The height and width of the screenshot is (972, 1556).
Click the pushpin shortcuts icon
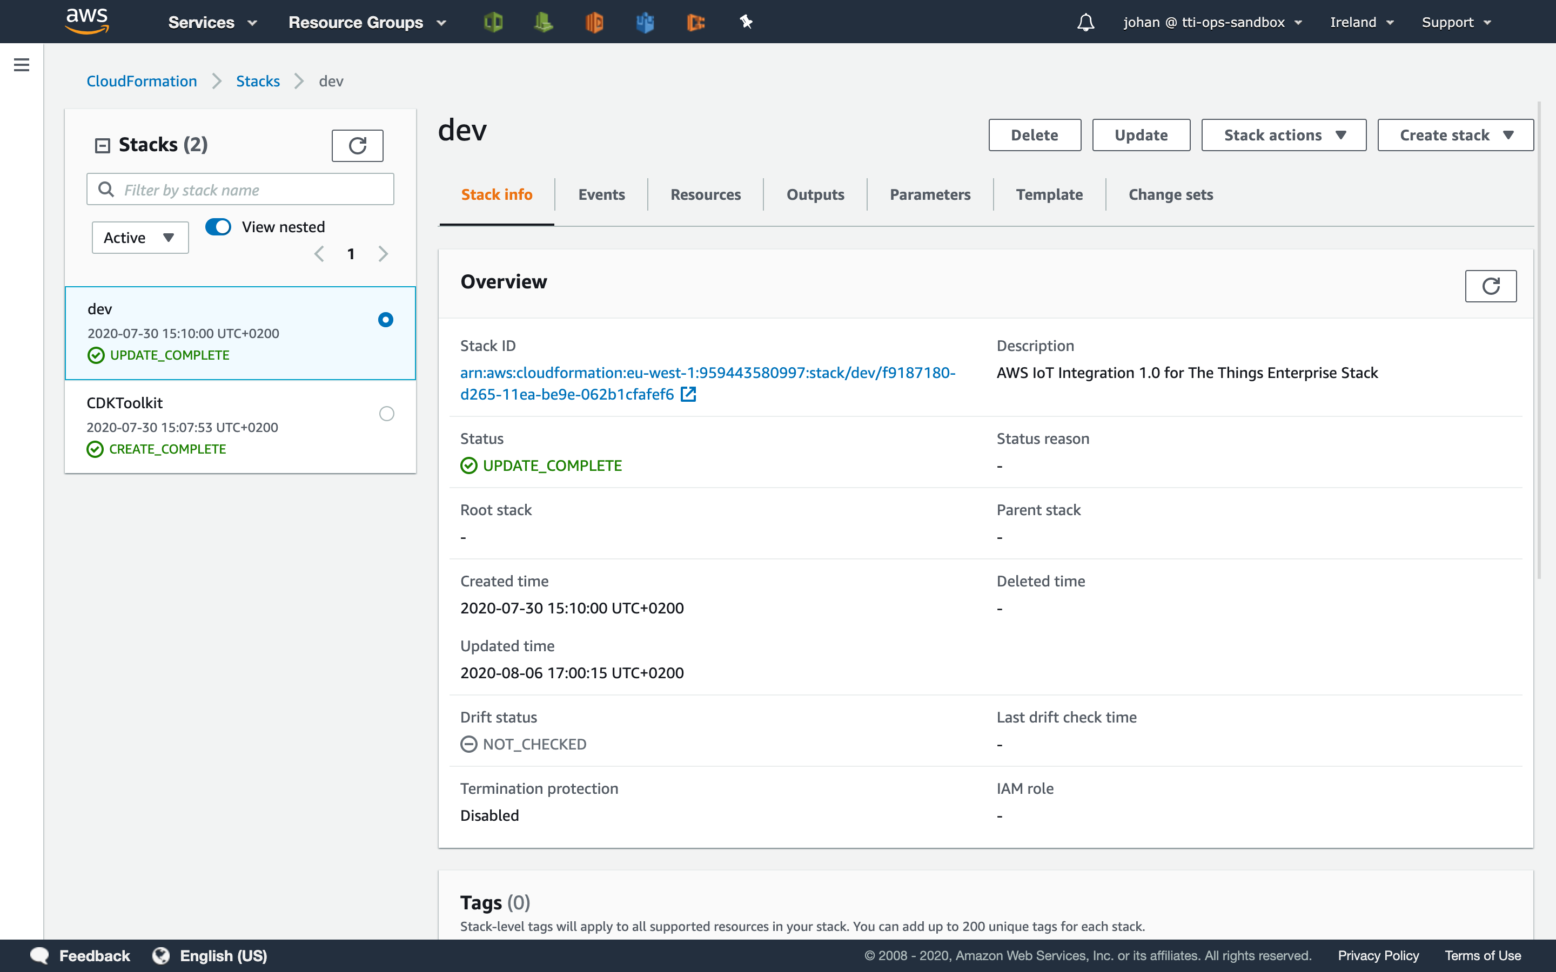(x=746, y=23)
